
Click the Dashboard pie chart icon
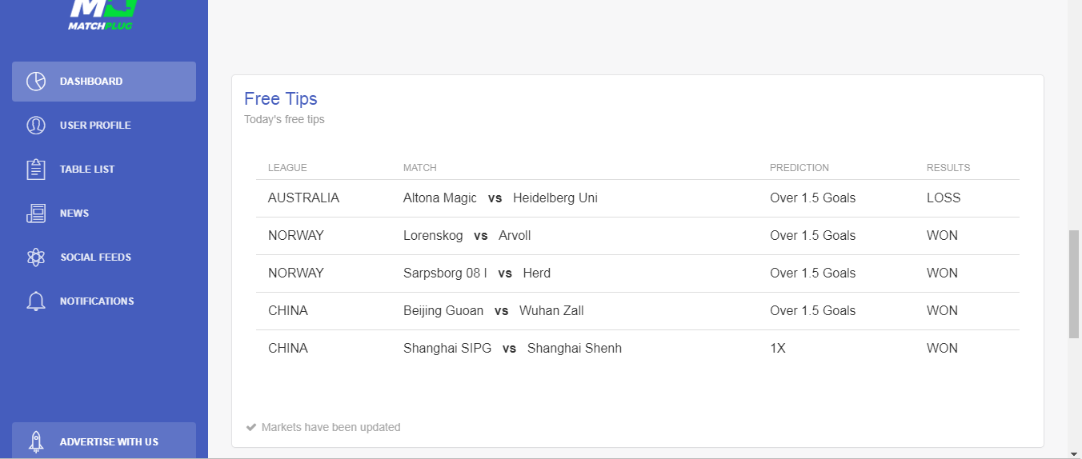tap(36, 82)
